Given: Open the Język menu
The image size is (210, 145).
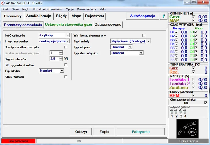Looking at the screenshot, I should click(25, 10).
